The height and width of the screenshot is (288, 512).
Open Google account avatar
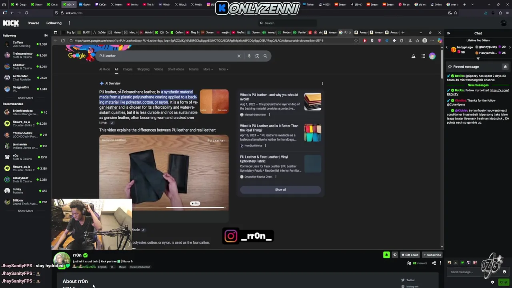tap(432, 56)
